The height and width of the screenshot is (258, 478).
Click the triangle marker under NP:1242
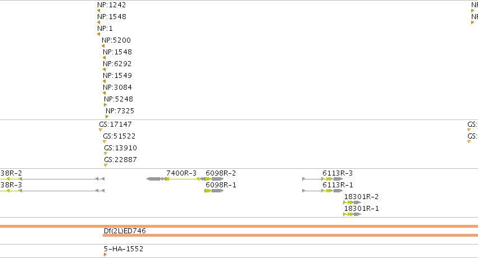point(98,11)
